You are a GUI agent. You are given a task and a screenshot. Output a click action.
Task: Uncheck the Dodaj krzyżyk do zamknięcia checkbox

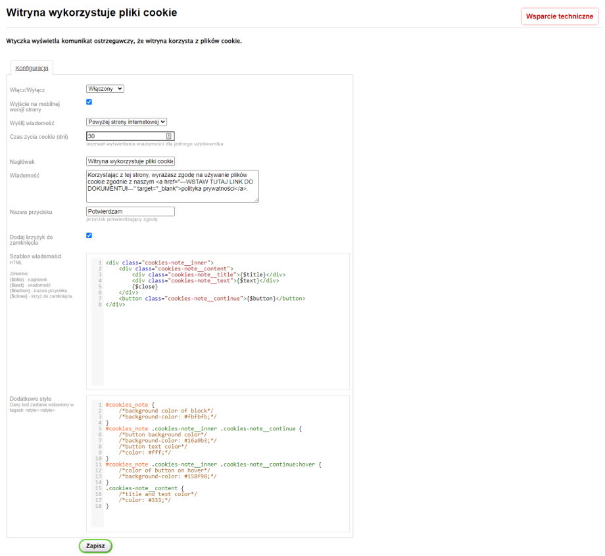click(x=89, y=236)
